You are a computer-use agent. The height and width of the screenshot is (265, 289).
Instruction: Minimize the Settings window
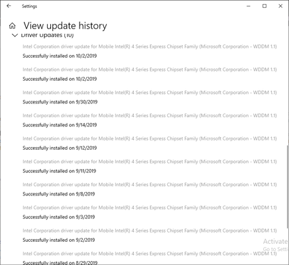(x=249, y=6)
